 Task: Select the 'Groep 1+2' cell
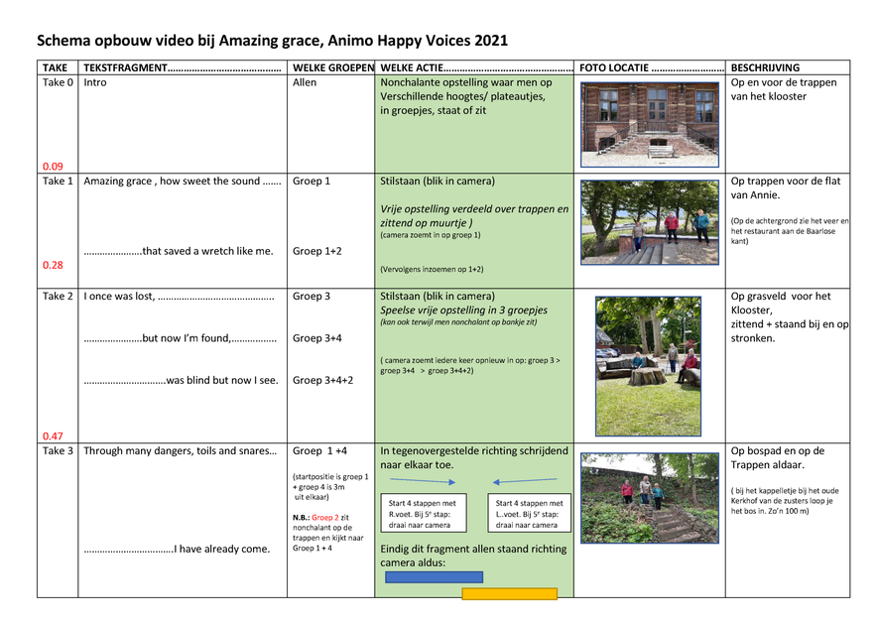(x=316, y=251)
